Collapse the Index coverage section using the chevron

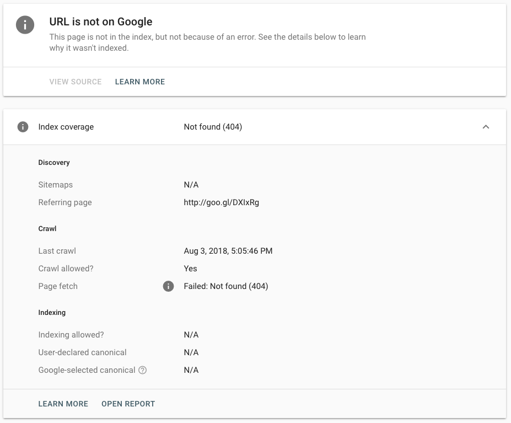(x=486, y=126)
